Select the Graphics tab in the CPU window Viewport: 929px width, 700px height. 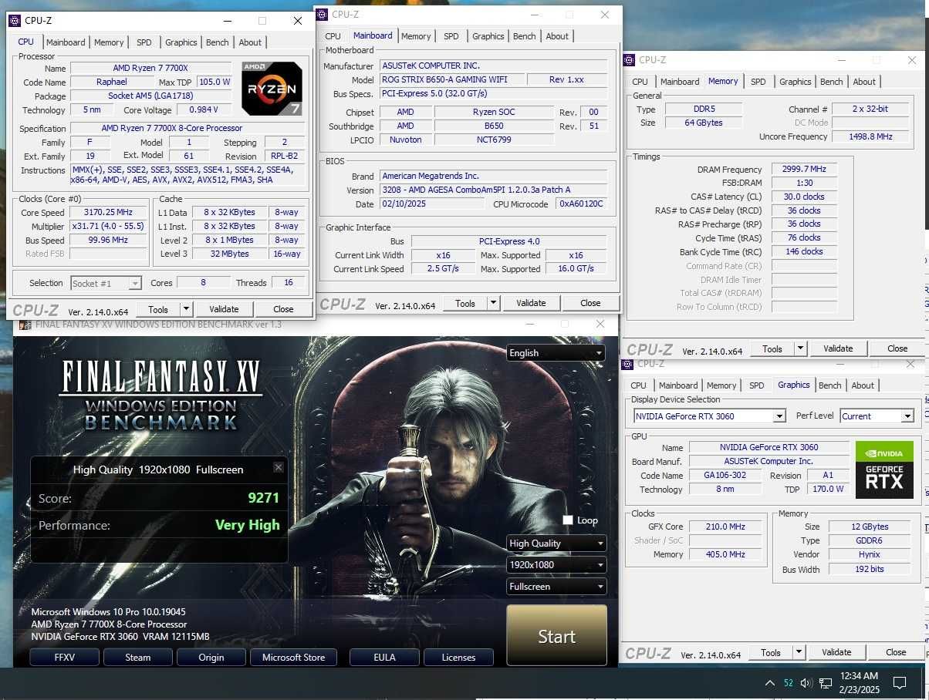pos(181,42)
